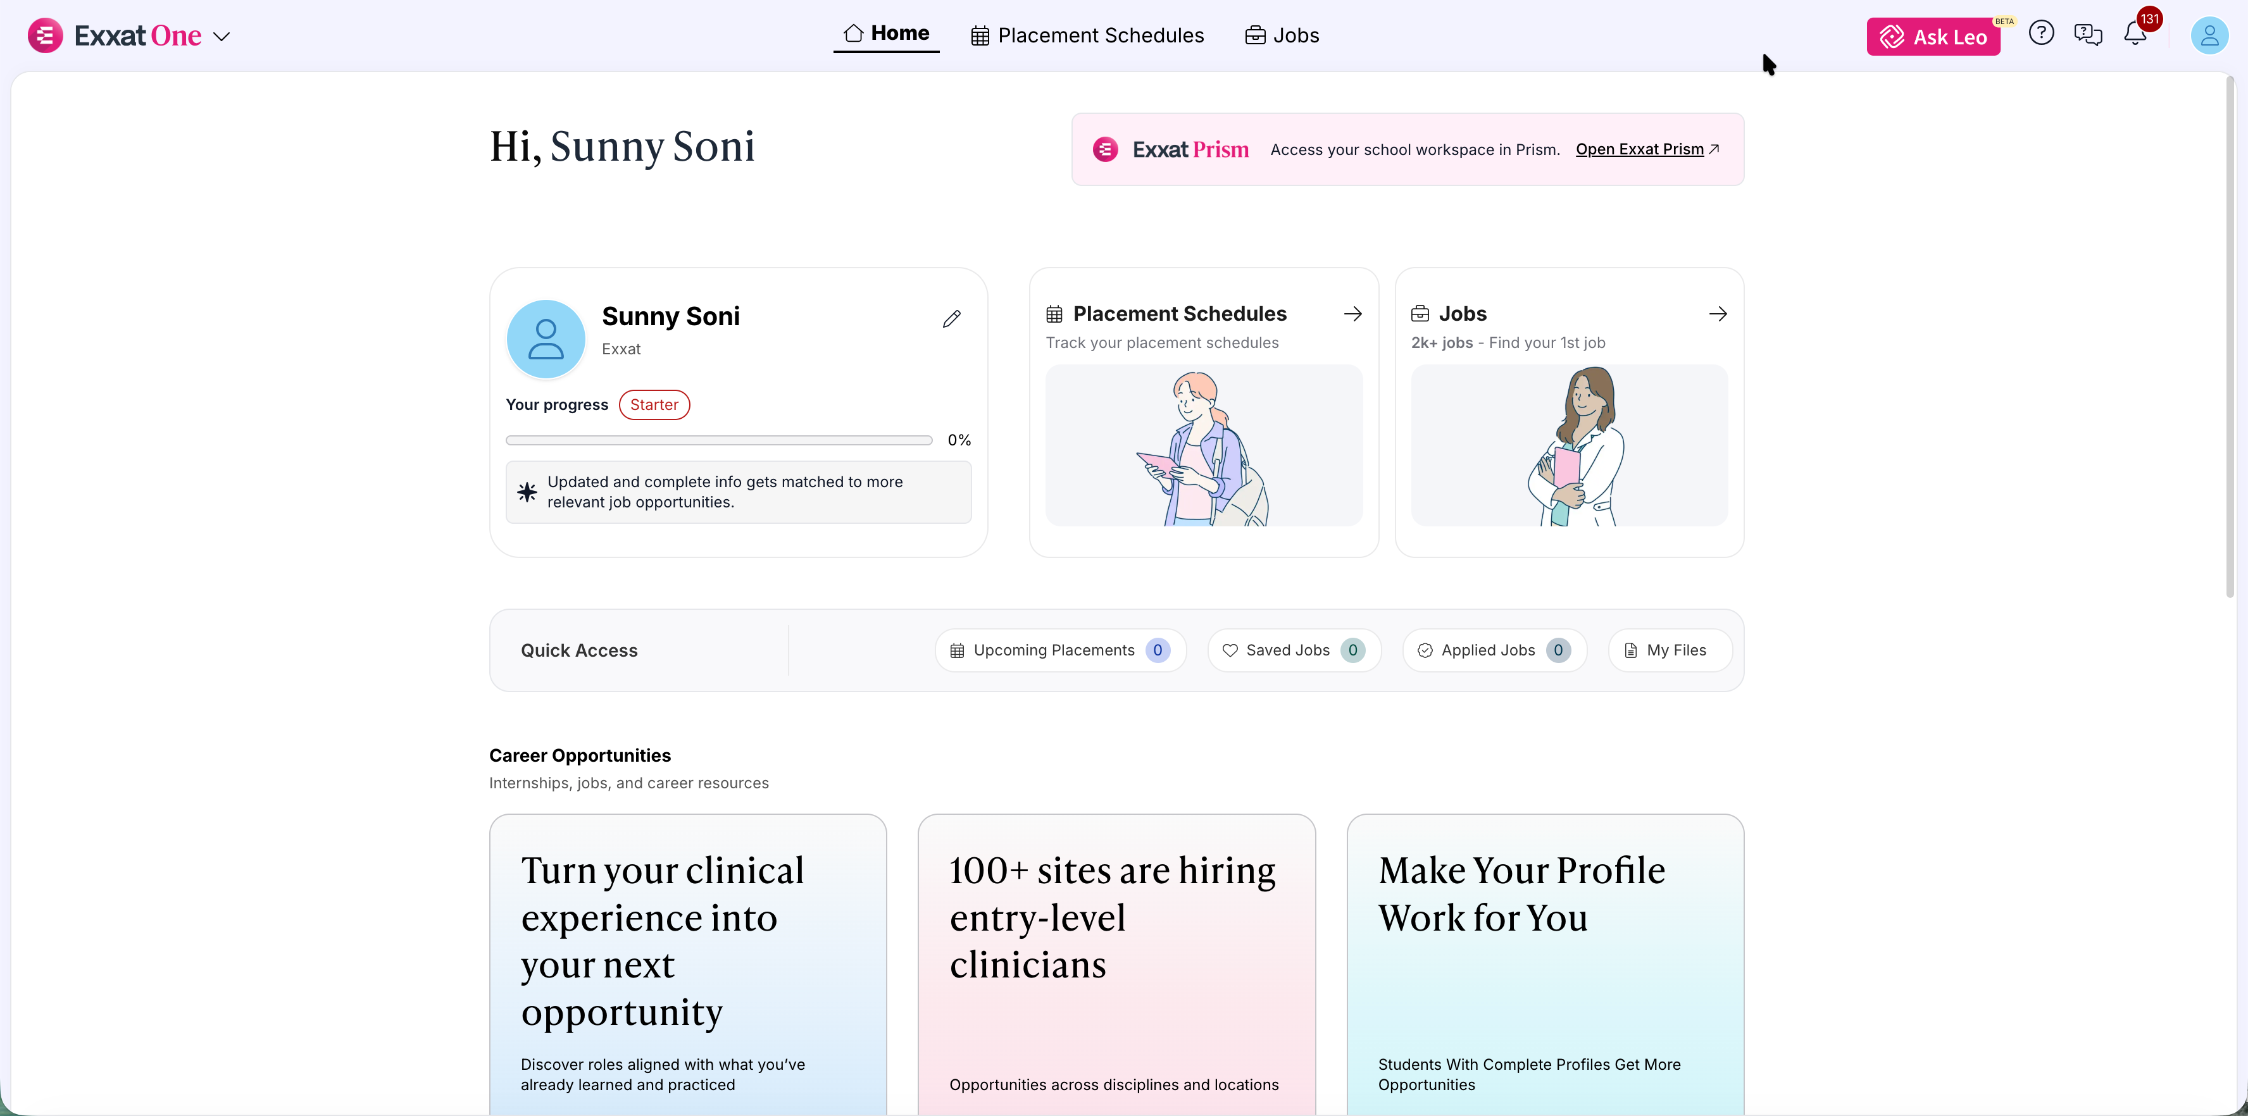The width and height of the screenshot is (2248, 1116).
Task: Open My Files quick access
Action: pos(1670,650)
